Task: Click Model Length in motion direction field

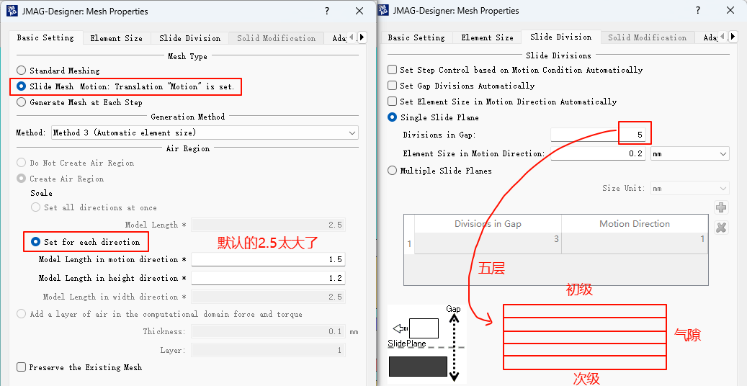Action: tap(267, 259)
